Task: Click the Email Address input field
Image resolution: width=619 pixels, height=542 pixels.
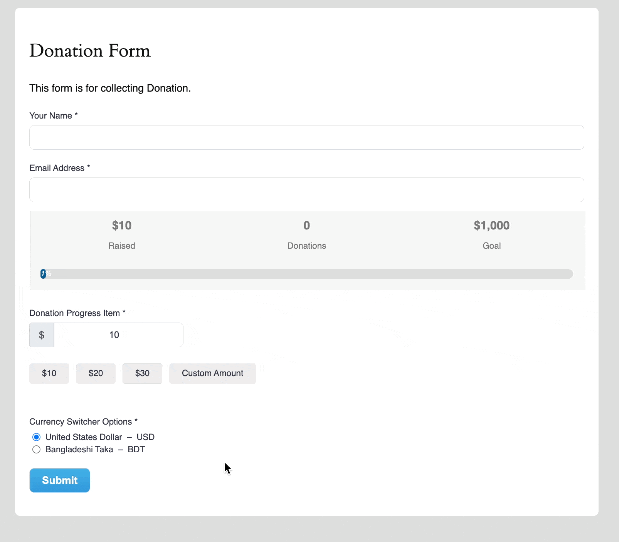Action: [x=306, y=190]
